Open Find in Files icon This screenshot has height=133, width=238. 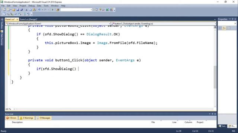coord(58,10)
